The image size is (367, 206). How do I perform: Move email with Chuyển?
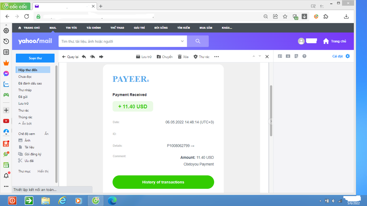[165, 57]
